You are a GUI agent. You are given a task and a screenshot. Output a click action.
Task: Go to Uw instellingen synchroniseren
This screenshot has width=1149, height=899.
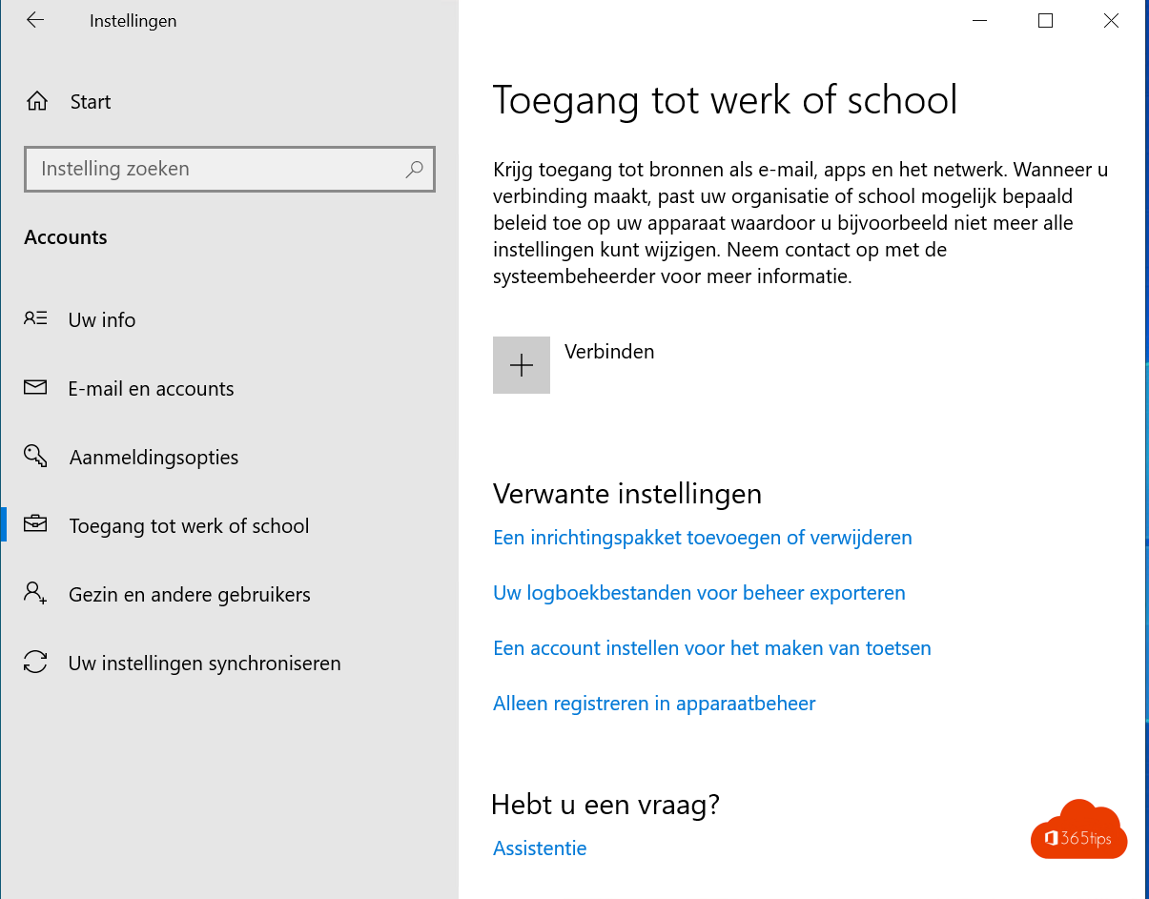tap(204, 664)
